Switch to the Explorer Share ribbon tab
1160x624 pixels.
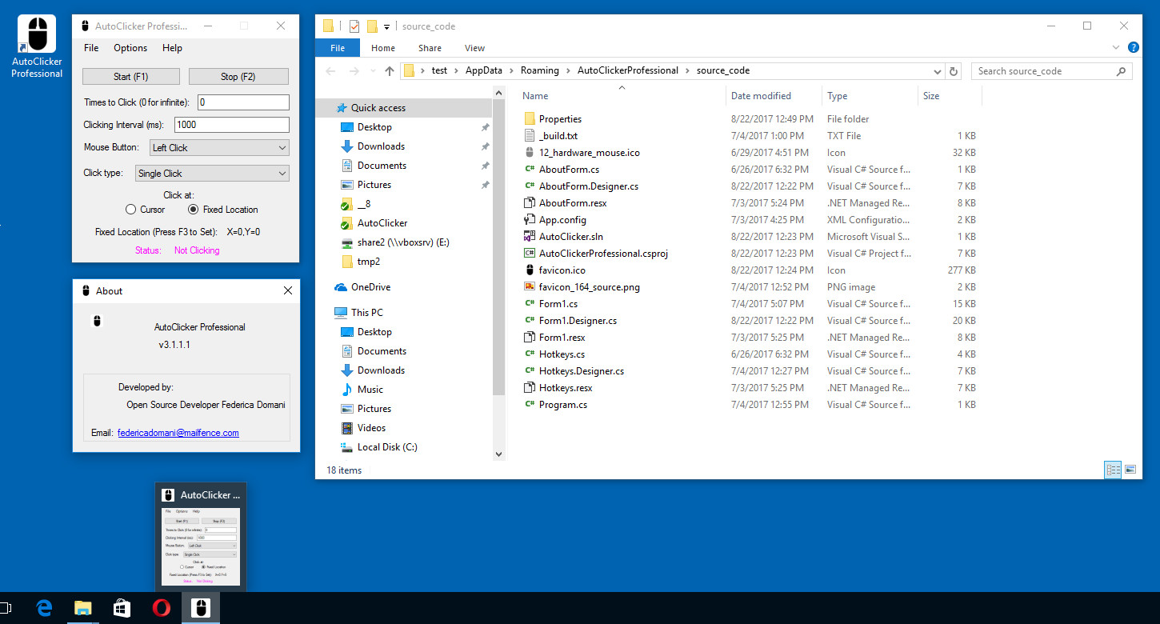pos(430,48)
